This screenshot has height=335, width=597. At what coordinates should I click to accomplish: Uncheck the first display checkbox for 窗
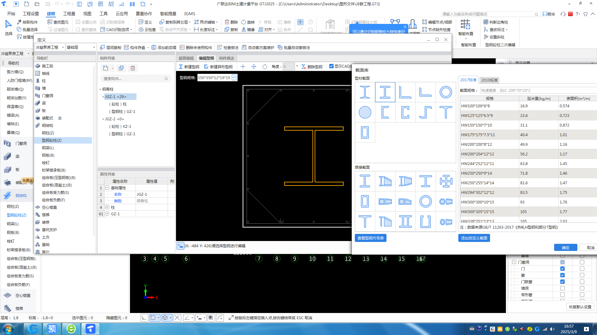click(x=562, y=275)
